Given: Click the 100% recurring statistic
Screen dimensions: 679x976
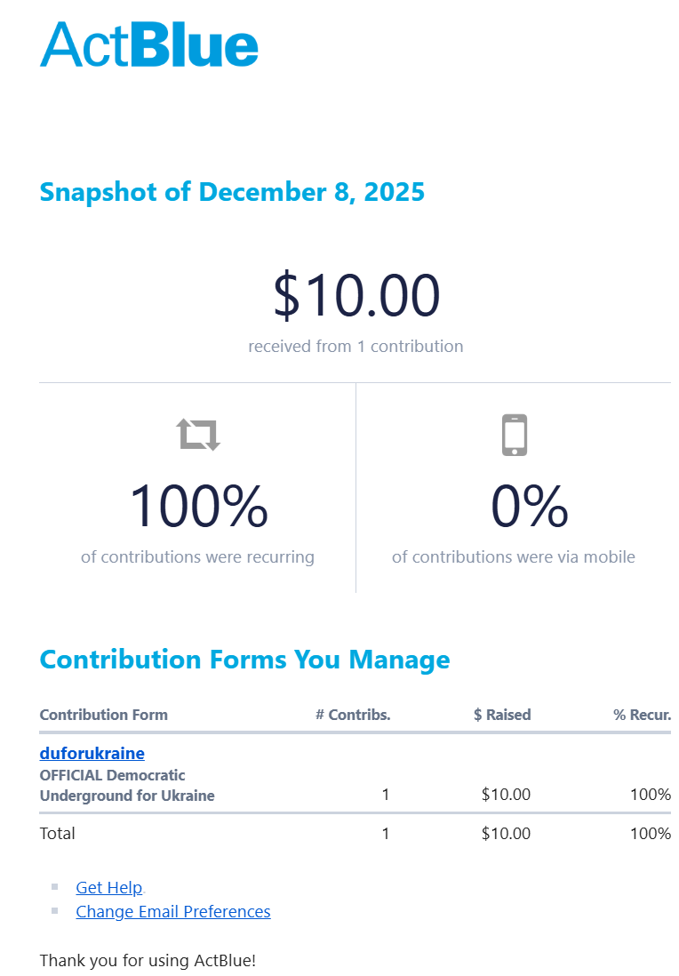Looking at the screenshot, I should [x=198, y=507].
